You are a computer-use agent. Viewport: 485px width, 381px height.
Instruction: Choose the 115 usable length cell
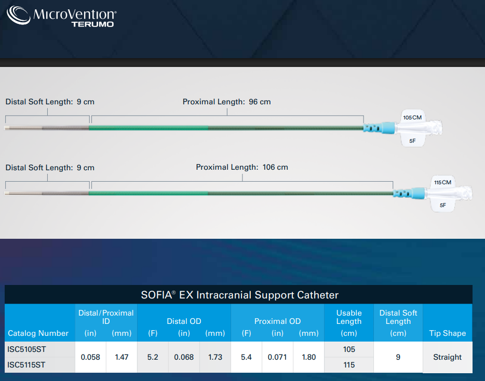click(348, 365)
